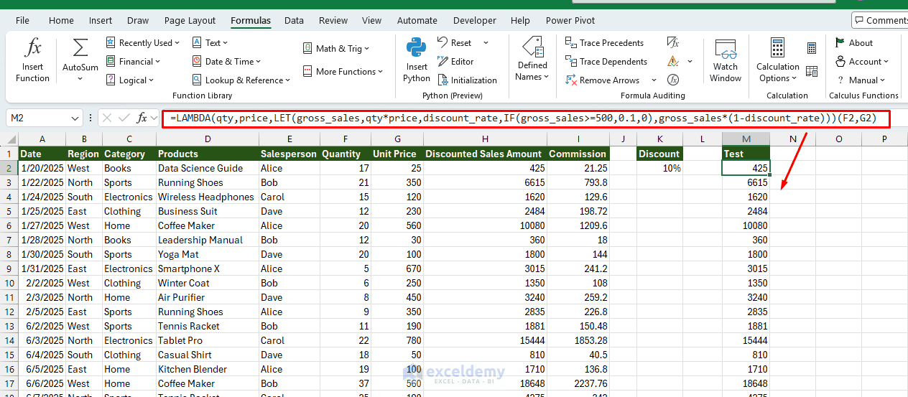Toggle Show Formulas icon
The height and width of the screenshot is (397, 908).
673,43
